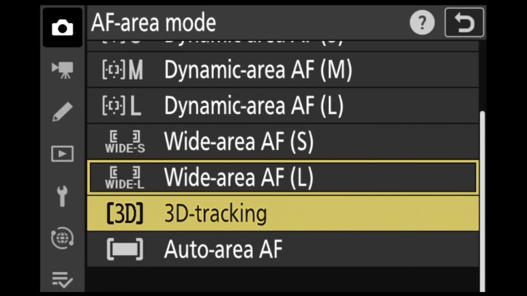Image resolution: width=527 pixels, height=296 pixels.
Task: Open the Movie Shooting menu tab
Action: 62,70
